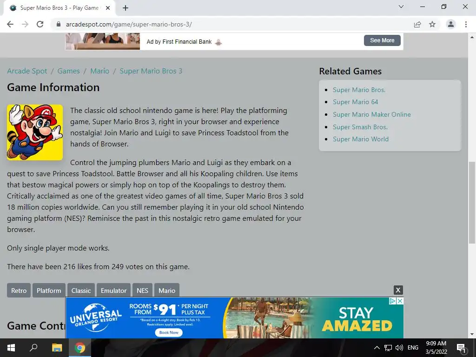476x357 pixels.
Task: Open Super Mario Bros 3 breadcrumb
Action: (151, 71)
